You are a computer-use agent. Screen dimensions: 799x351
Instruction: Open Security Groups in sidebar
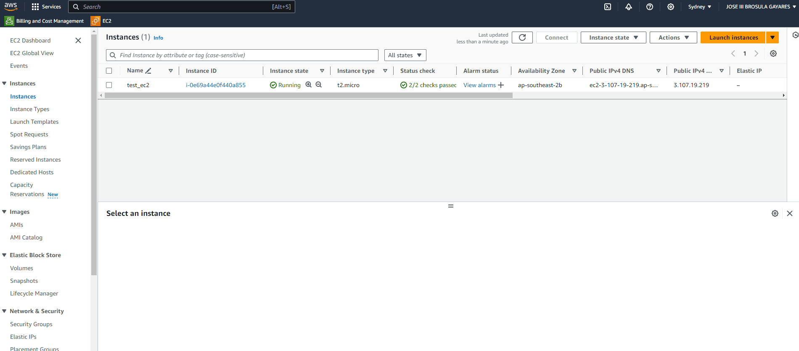[x=31, y=324]
